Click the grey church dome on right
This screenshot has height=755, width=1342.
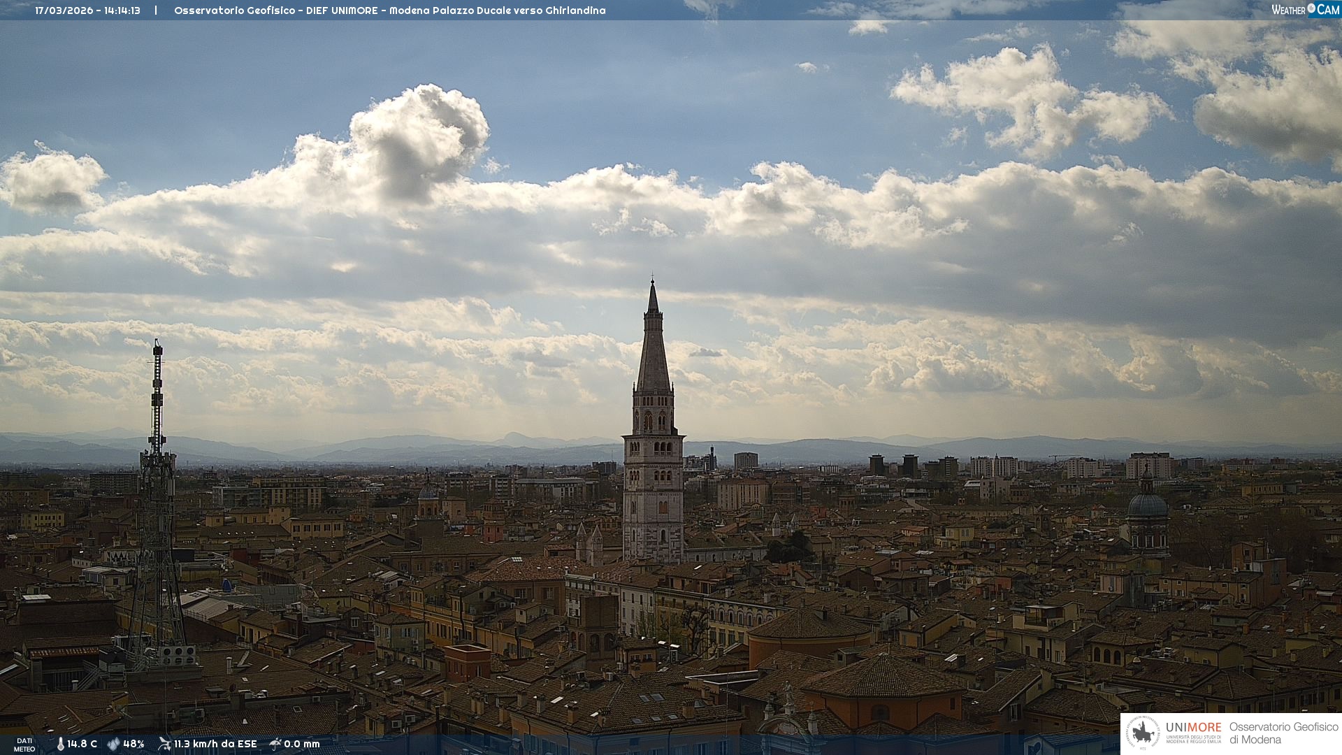tap(1148, 505)
